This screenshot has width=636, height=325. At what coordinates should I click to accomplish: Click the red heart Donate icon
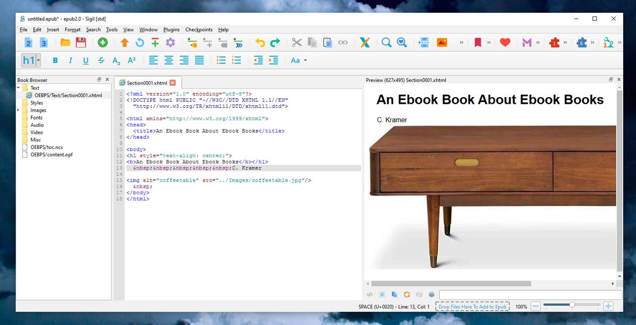point(505,42)
